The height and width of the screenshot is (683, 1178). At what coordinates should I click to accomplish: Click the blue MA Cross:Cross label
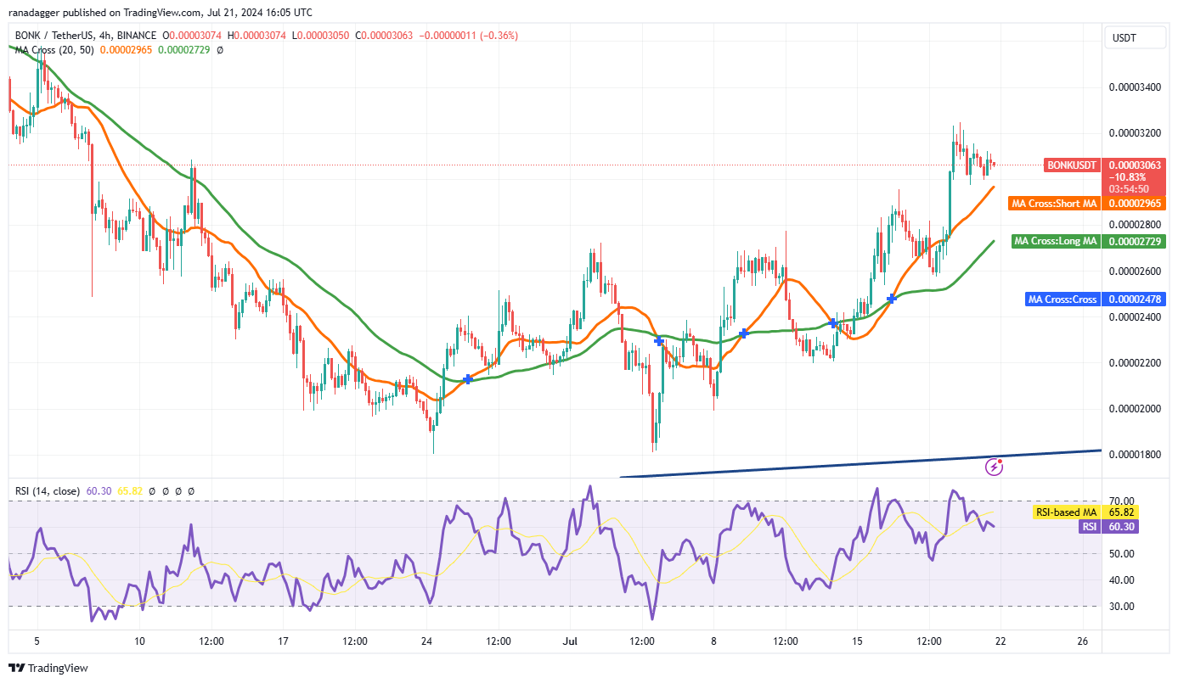coord(1062,299)
